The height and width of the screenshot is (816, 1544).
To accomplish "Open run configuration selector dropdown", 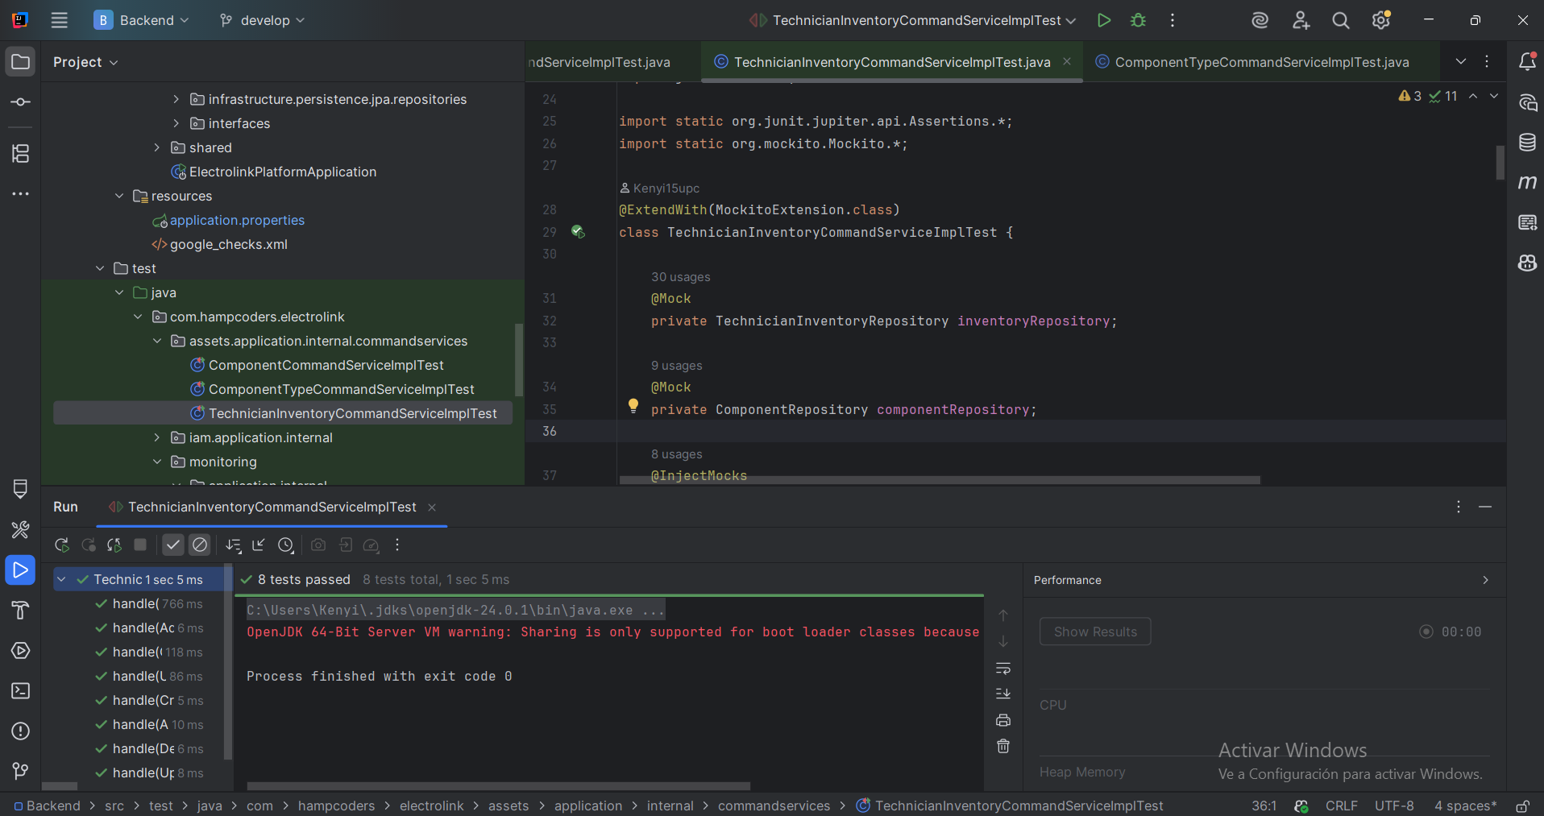I will 913,20.
